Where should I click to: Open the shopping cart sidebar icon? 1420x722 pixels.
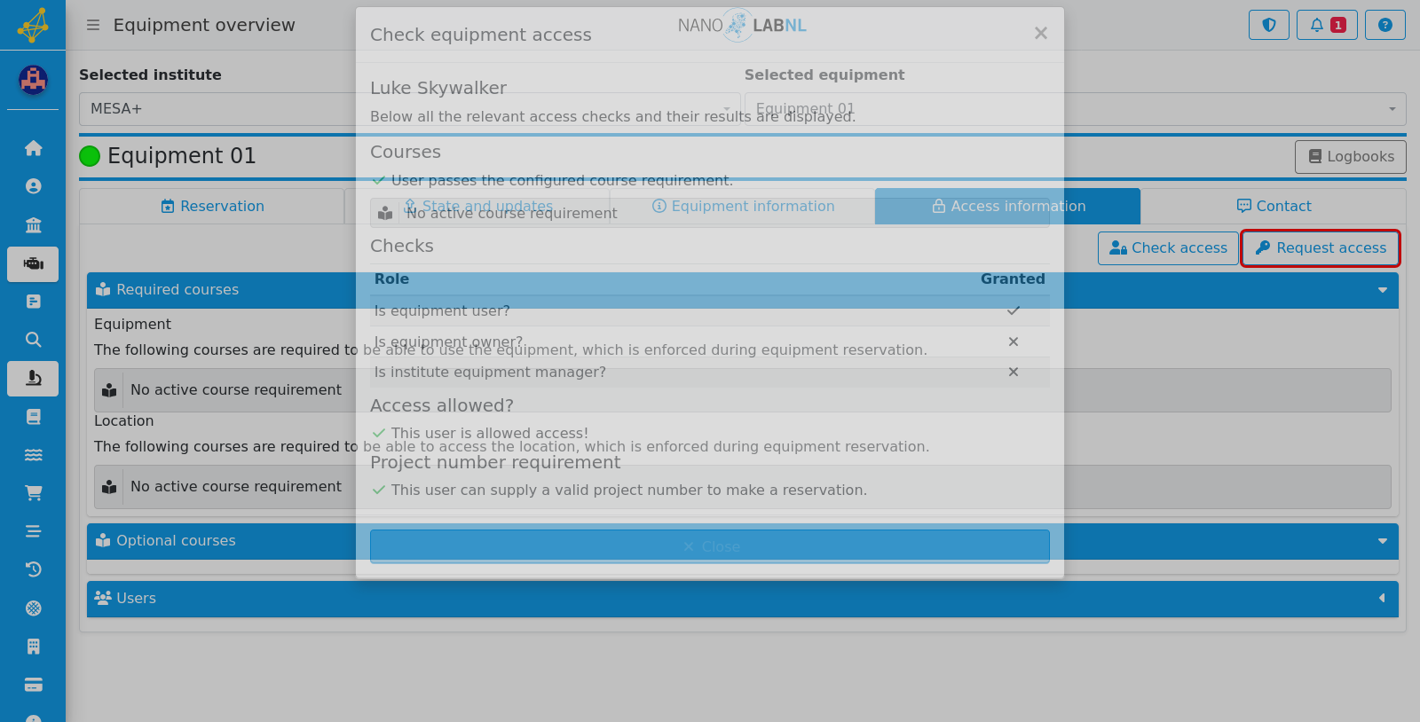[33, 493]
